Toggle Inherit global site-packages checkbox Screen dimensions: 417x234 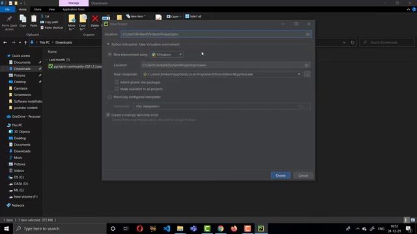[117, 83]
